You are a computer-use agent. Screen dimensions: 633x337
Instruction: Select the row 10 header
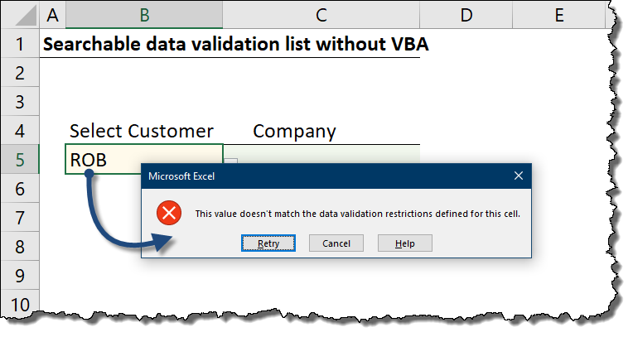pyautogui.click(x=20, y=304)
